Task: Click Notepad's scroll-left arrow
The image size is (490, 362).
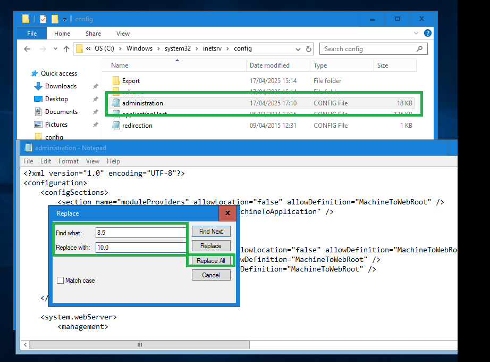Action: click(x=26, y=344)
